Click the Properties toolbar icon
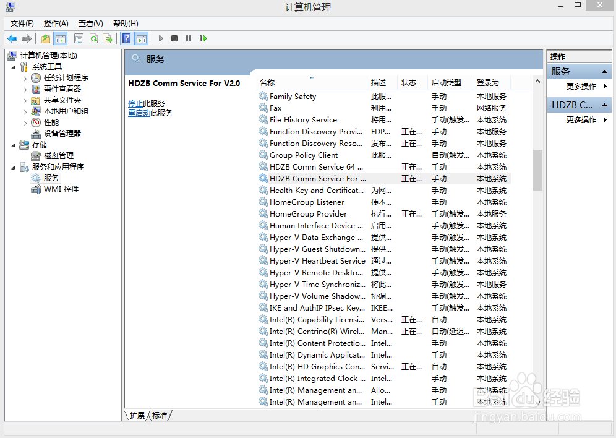Viewport: 616px width, 438px height. coord(79,38)
